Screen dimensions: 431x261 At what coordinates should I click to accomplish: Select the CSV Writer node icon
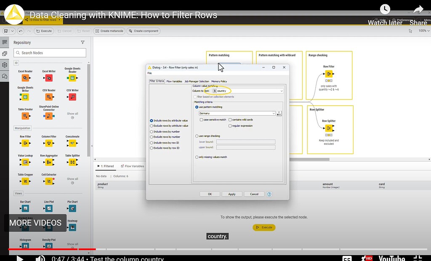[x=72, y=97]
